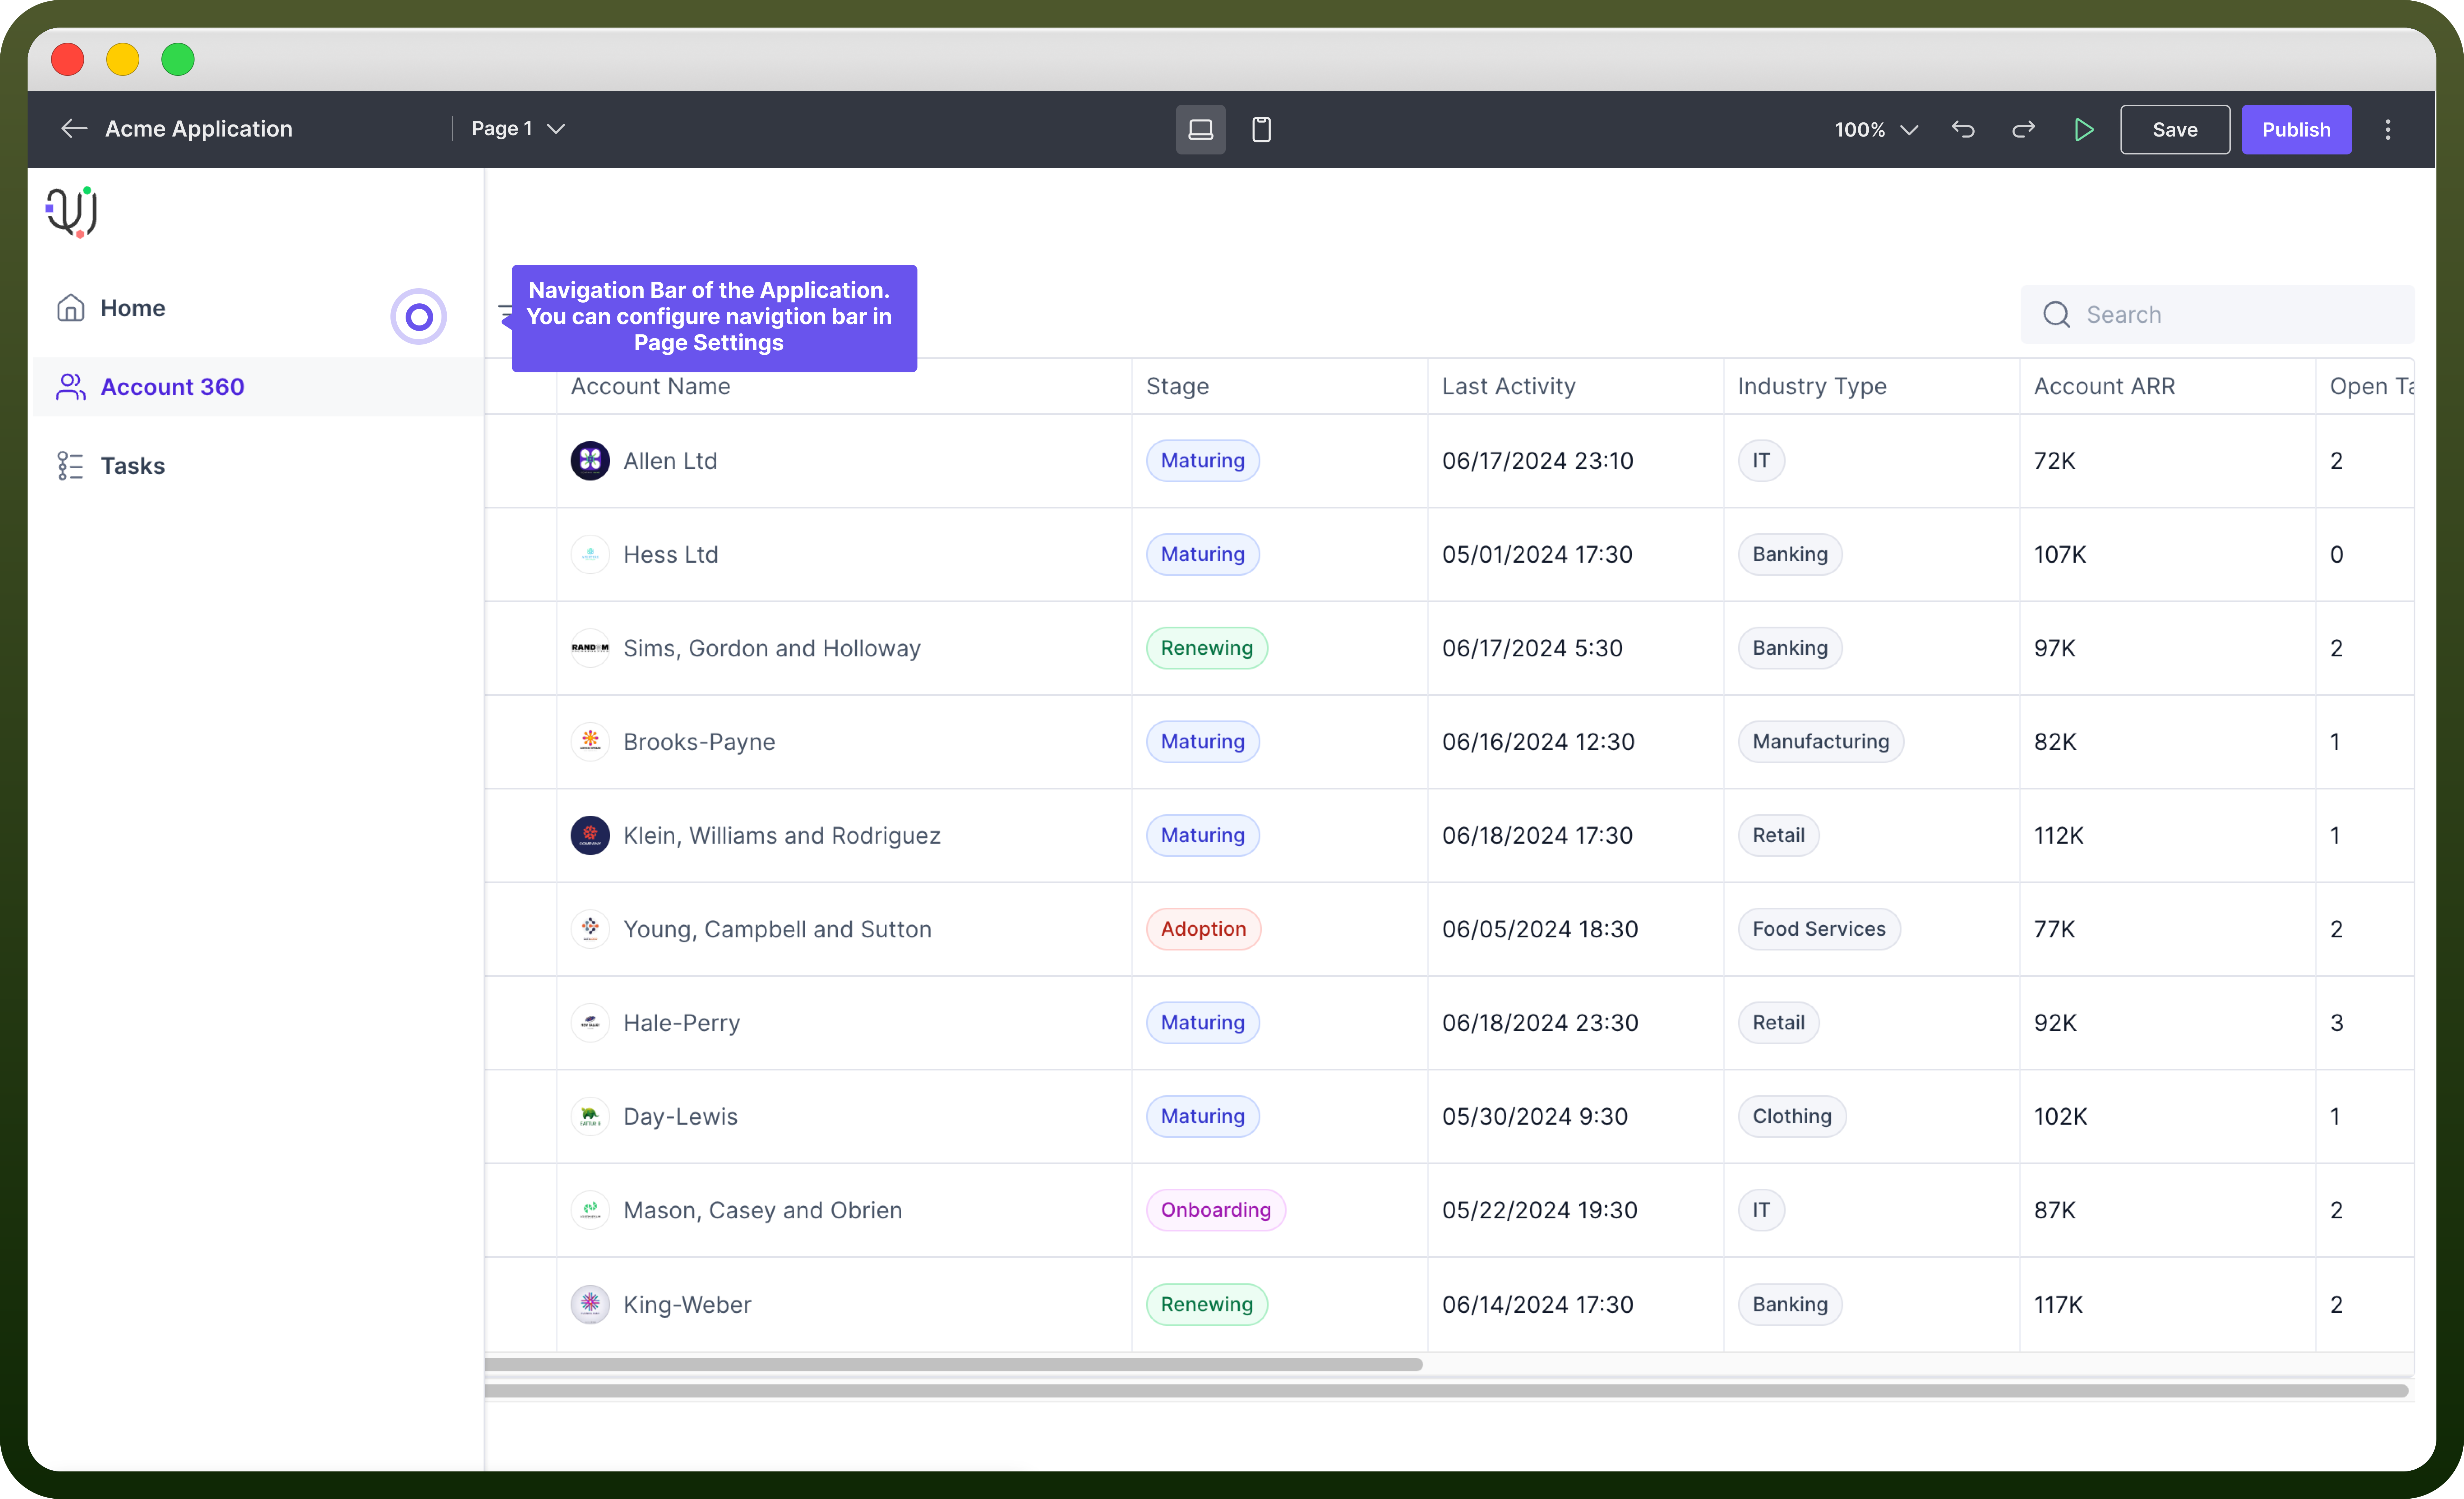Click the search magnifier icon
This screenshot has width=2464, height=1499.
(x=2056, y=315)
